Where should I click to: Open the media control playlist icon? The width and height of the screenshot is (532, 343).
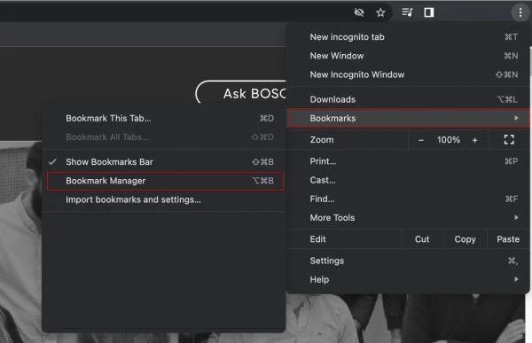click(x=407, y=12)
